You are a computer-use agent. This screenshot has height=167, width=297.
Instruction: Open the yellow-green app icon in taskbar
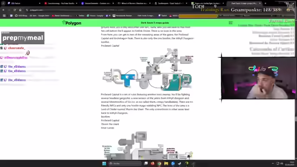coord(187,163)
